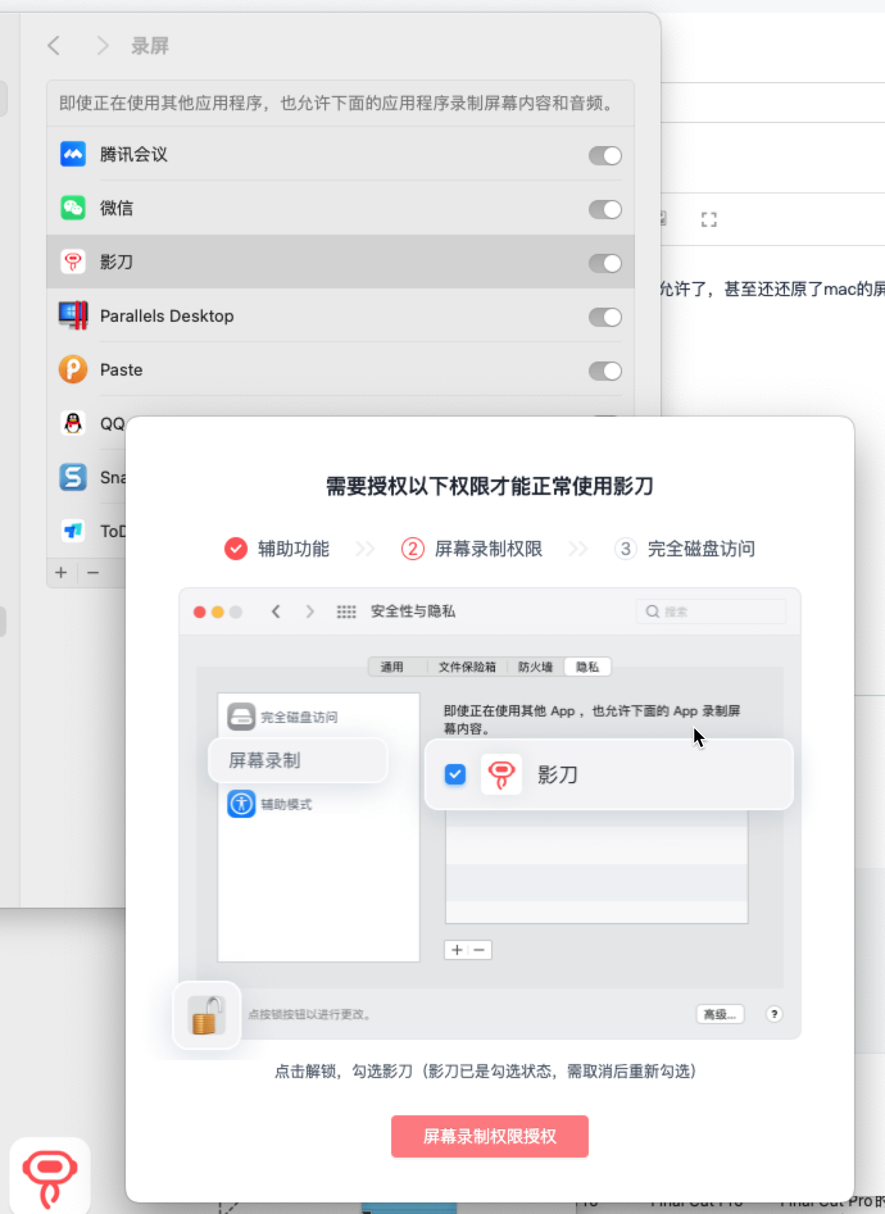Open the floating 影刀 logo at the screen corner
Viewport: 885px width, 1214px height.
[50, 1176]
